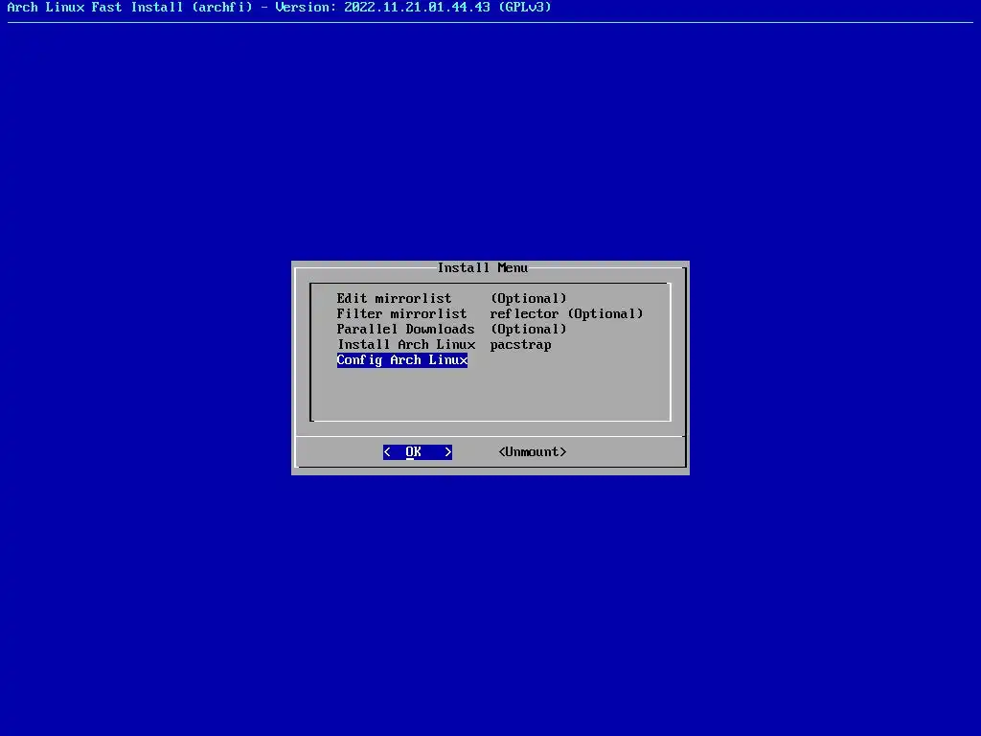Click the 'pacstrap' description text

pos(520,345)
